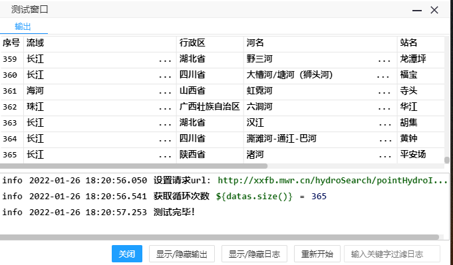Click the 测试完毕! log message
The width and height of the screenshot is (453, 265).
click(x=174, y=213)
